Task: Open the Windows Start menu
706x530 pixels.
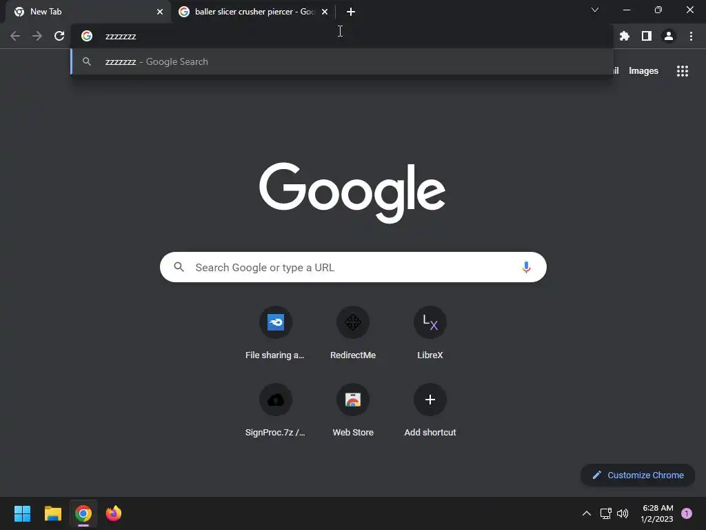Action: coord(22,513)
